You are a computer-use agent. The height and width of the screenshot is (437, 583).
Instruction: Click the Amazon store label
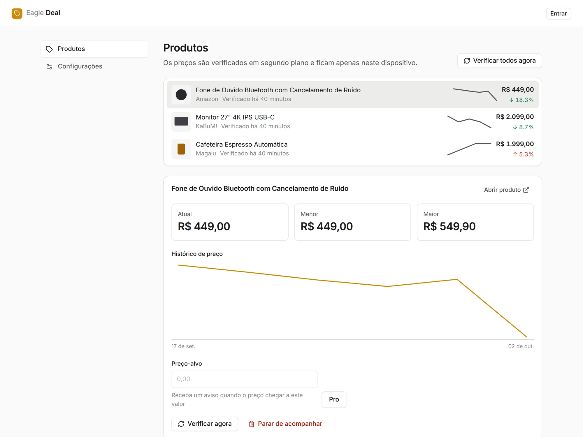pos(207,99)
